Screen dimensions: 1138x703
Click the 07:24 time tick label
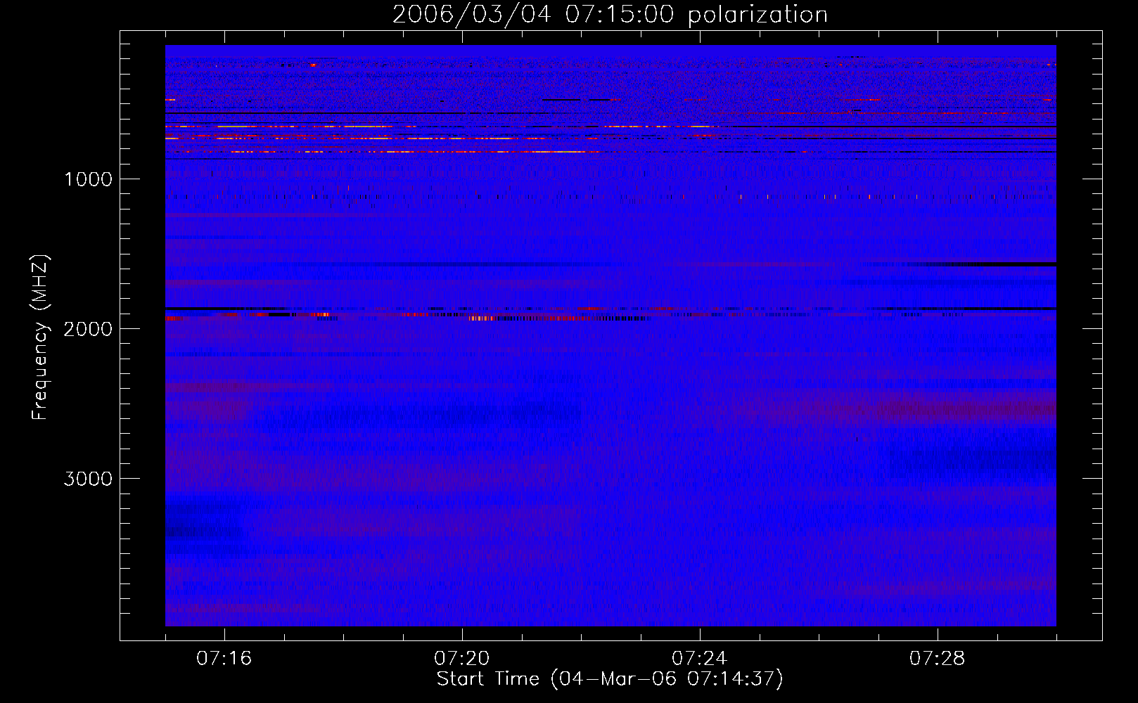tap(699, 659)
